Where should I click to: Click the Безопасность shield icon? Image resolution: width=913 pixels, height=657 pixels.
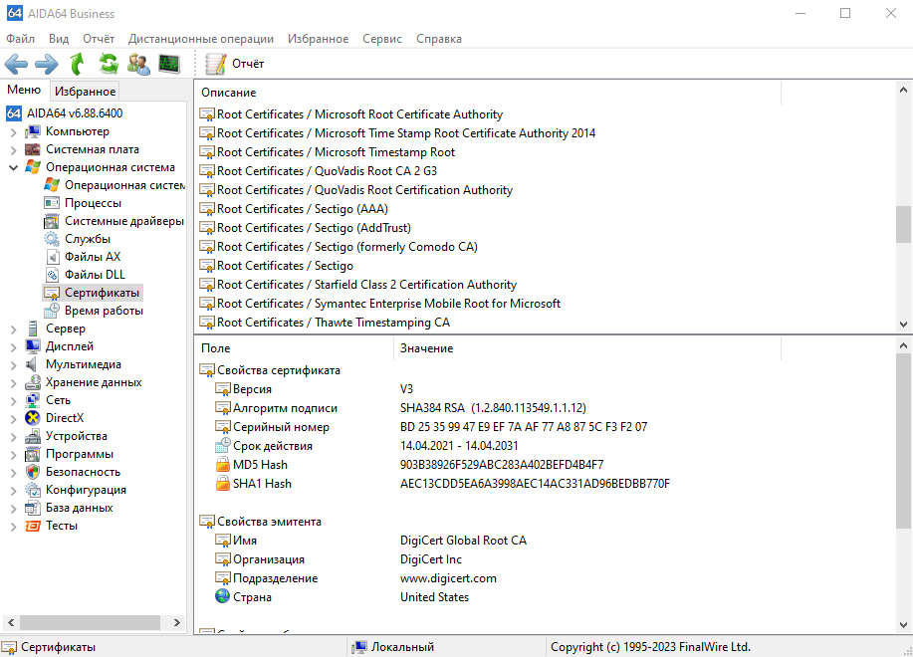(33, 472)
